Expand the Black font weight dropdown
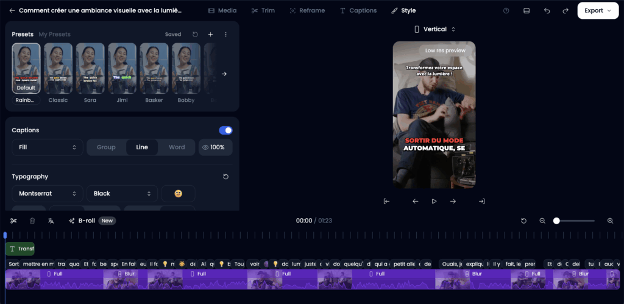Screen dimensions: 624x304 (x=122, y=193)
